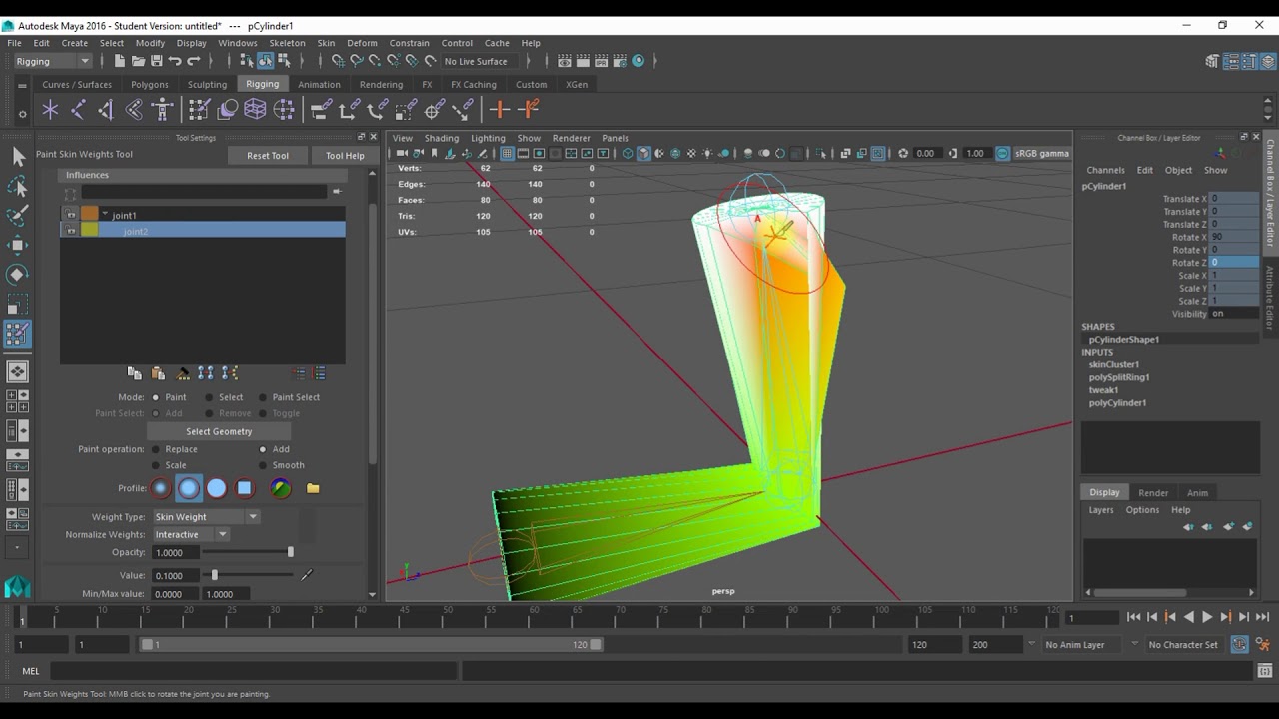Click the Redo icon in status line
Viewport: 1279px width, 719px height.
(194, 61)
